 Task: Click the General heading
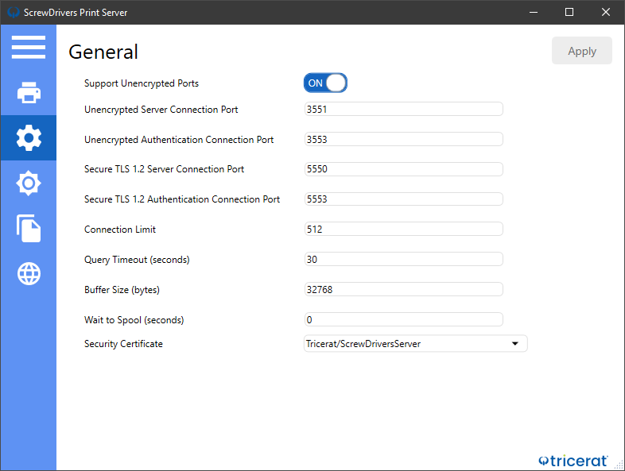[103, 52]
